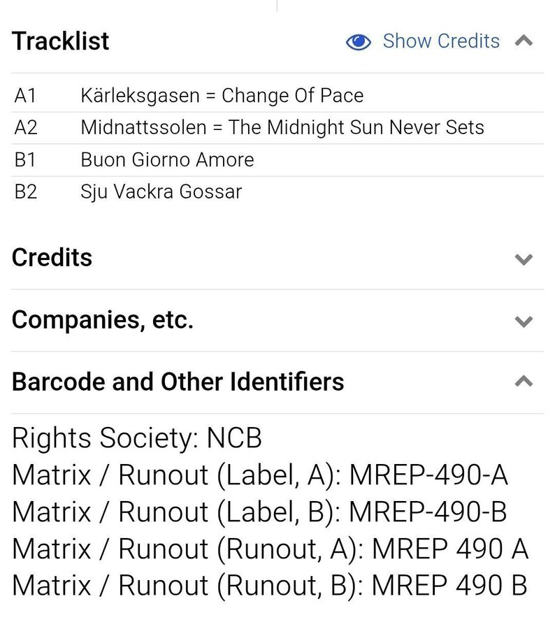Expand the Companies, etc. chevron arrow
This screenshot has height=629, width=555.
click(x=524, y=321)
